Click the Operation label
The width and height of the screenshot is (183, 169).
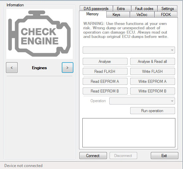[x=98, y=101]
